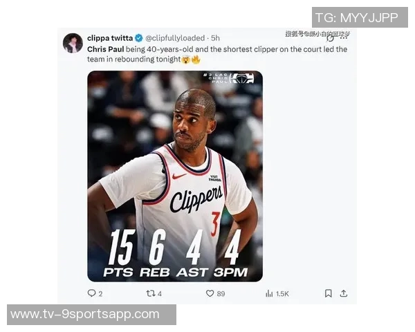Click the 89 likes count
The height and width of the screenshot is (332, 415).
221,294
